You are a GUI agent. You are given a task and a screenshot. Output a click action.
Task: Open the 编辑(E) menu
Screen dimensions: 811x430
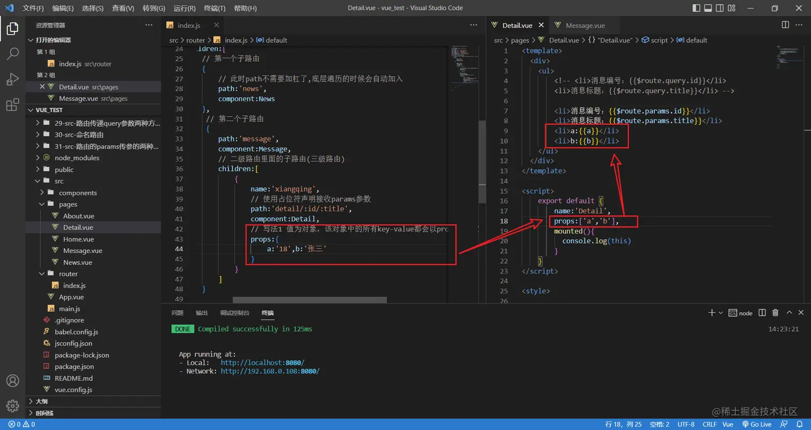(x=63, y=8)
